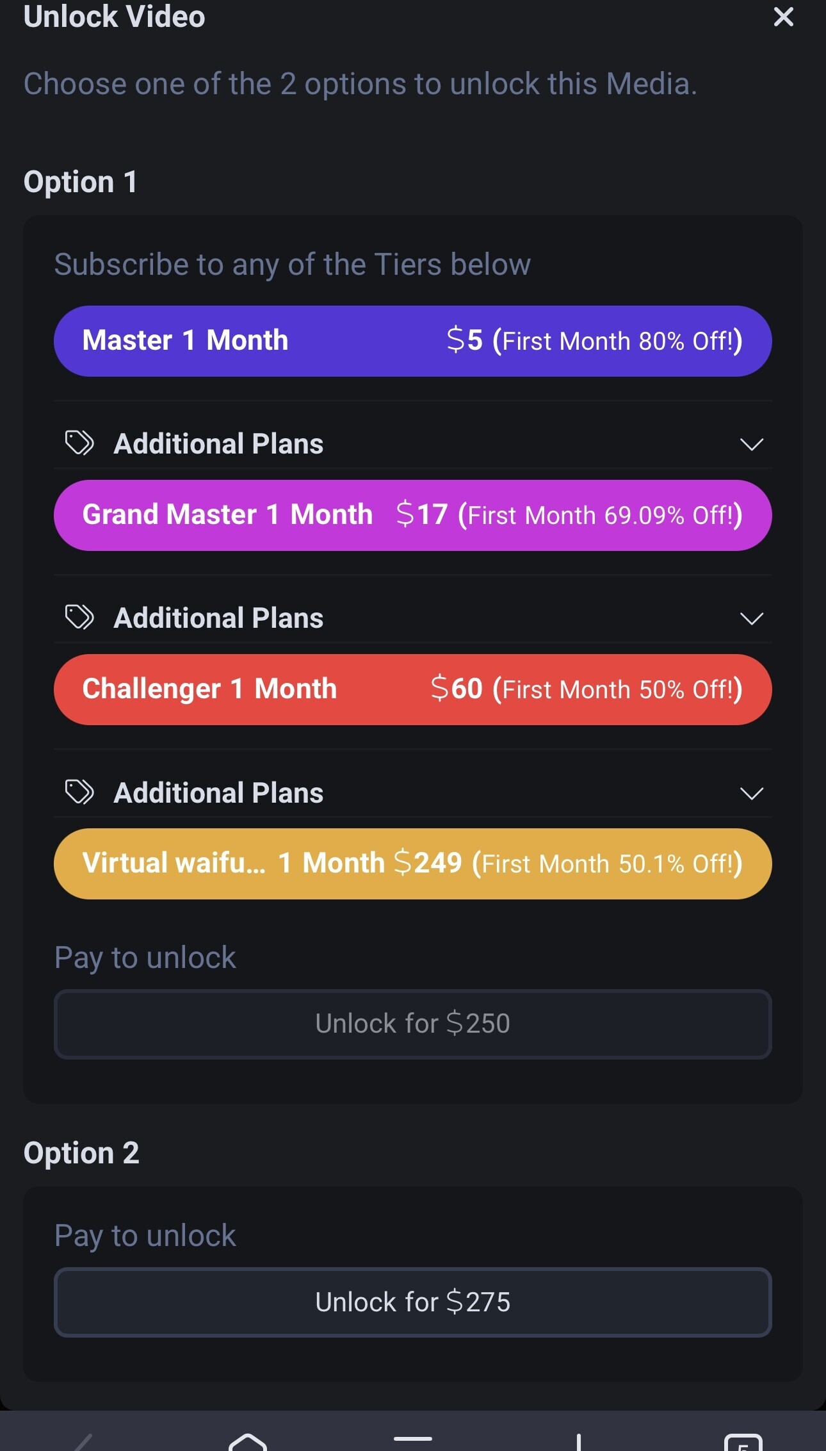Select Challenger 1 Month $60 tier
Image resolution: width=826 pixels, height=1451 pixels.
click(412, 689)
